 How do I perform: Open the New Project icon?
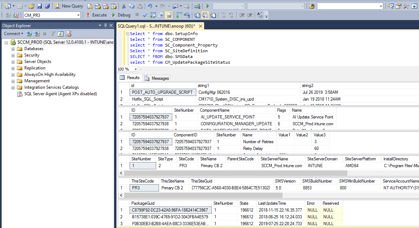8,6
